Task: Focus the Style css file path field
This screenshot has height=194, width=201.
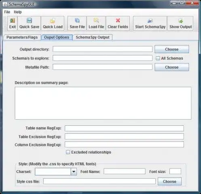Action: (x=99, y=181)
